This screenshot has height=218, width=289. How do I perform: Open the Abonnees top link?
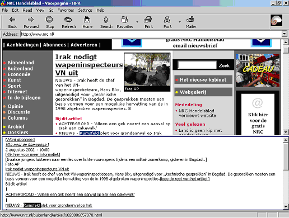tap(54, 45)
